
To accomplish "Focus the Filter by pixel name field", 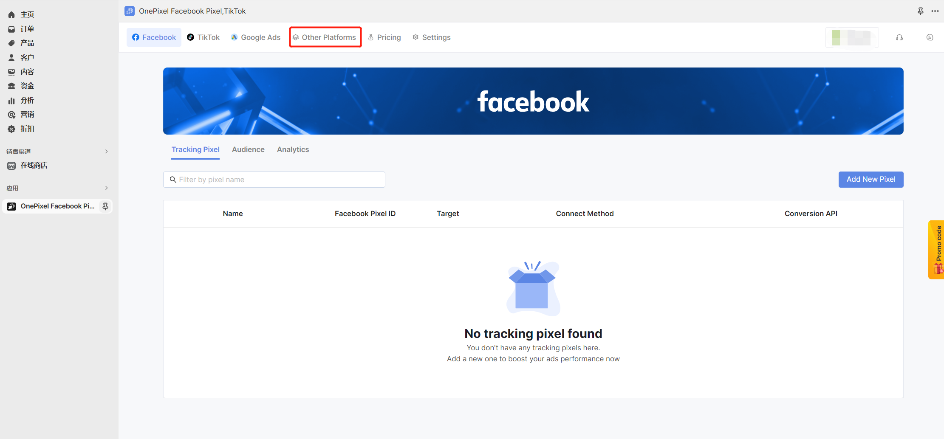I will coord(274,180).
